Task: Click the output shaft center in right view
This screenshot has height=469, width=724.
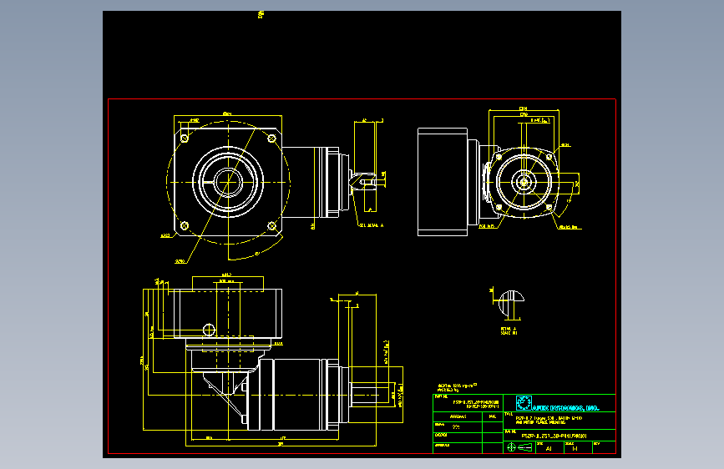Action: pyautogui.click(x=524, y=182)
